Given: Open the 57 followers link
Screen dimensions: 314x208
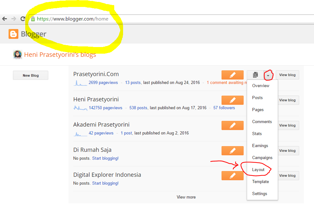Looking at the screenshot, I should pos(224,108).
